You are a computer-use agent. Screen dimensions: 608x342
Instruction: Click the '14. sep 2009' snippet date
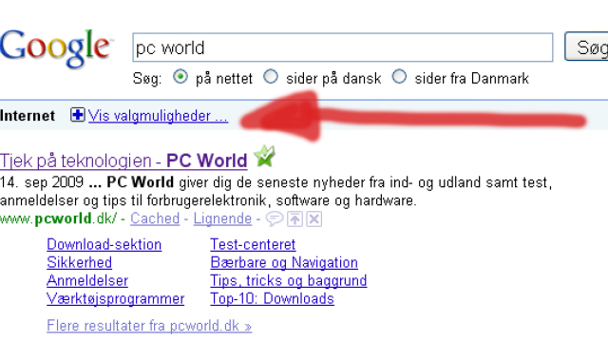(x=42, y=182)
